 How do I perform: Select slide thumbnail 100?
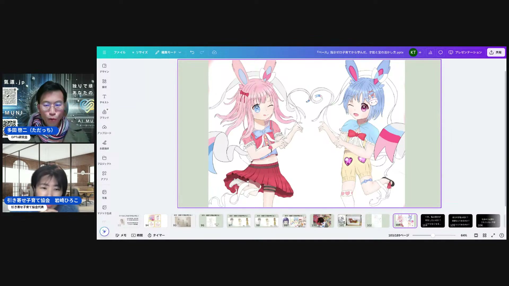(x=322, y=221)
